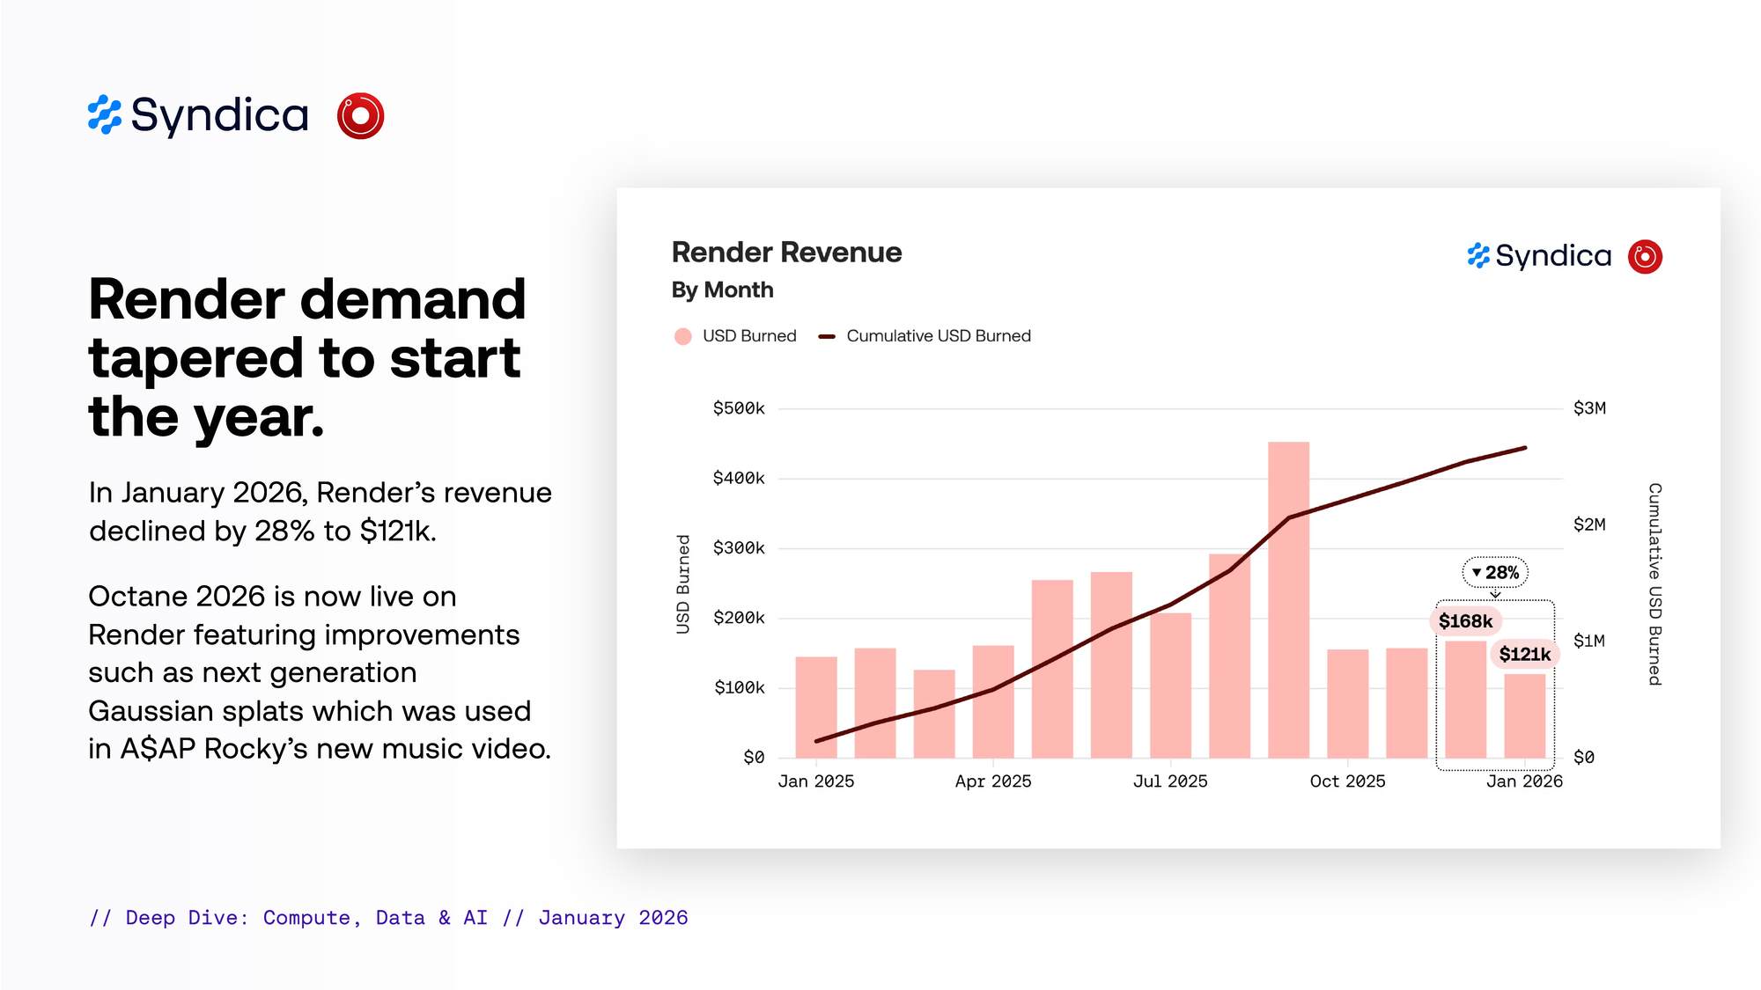The height and width of the screenshot is (990, 1761).
Task: Click the Oct 2025 x-axis label
Action: [x=1347, y=781]
